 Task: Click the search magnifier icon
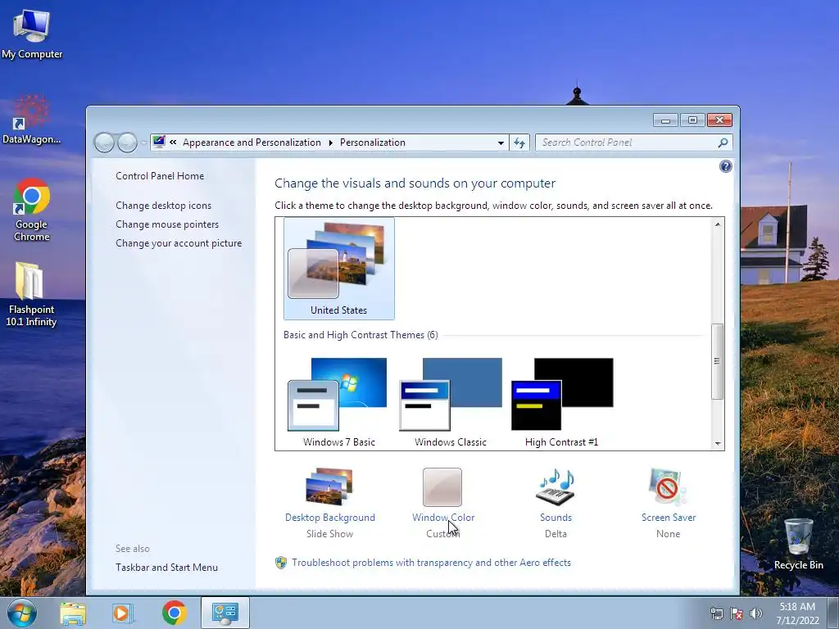point(723,143)
